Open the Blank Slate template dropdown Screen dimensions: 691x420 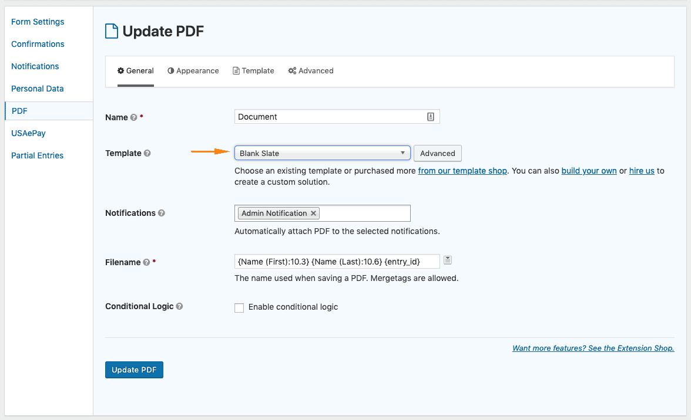tap(322, 153)
